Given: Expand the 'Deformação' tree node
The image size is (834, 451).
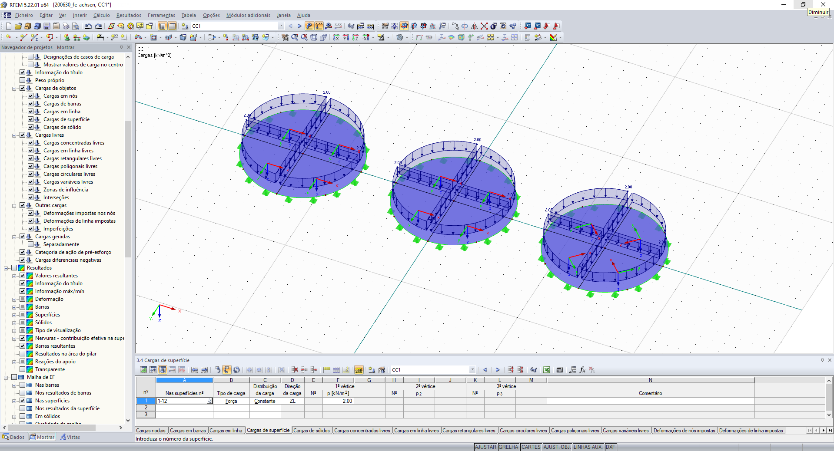Looking at the screenshot, I should [14, 299].
